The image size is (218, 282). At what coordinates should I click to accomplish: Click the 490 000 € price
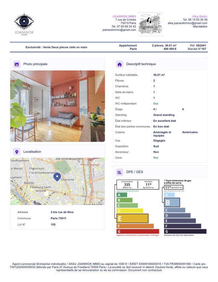[x=170, y=49]
